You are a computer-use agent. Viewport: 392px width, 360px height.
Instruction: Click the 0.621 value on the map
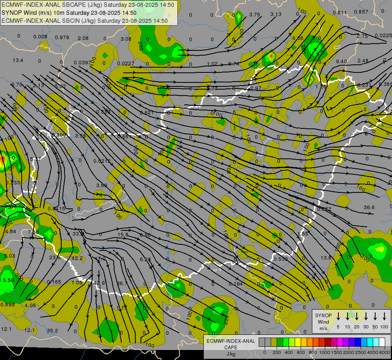coord(147,113)
